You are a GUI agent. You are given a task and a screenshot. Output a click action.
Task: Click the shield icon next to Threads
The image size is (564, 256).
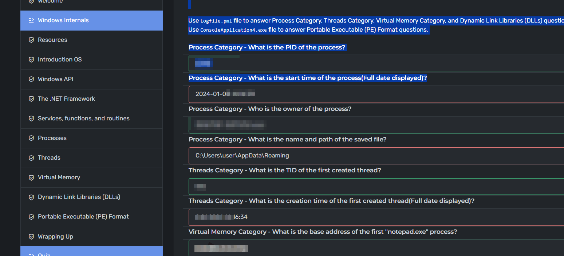coord(31,158)
